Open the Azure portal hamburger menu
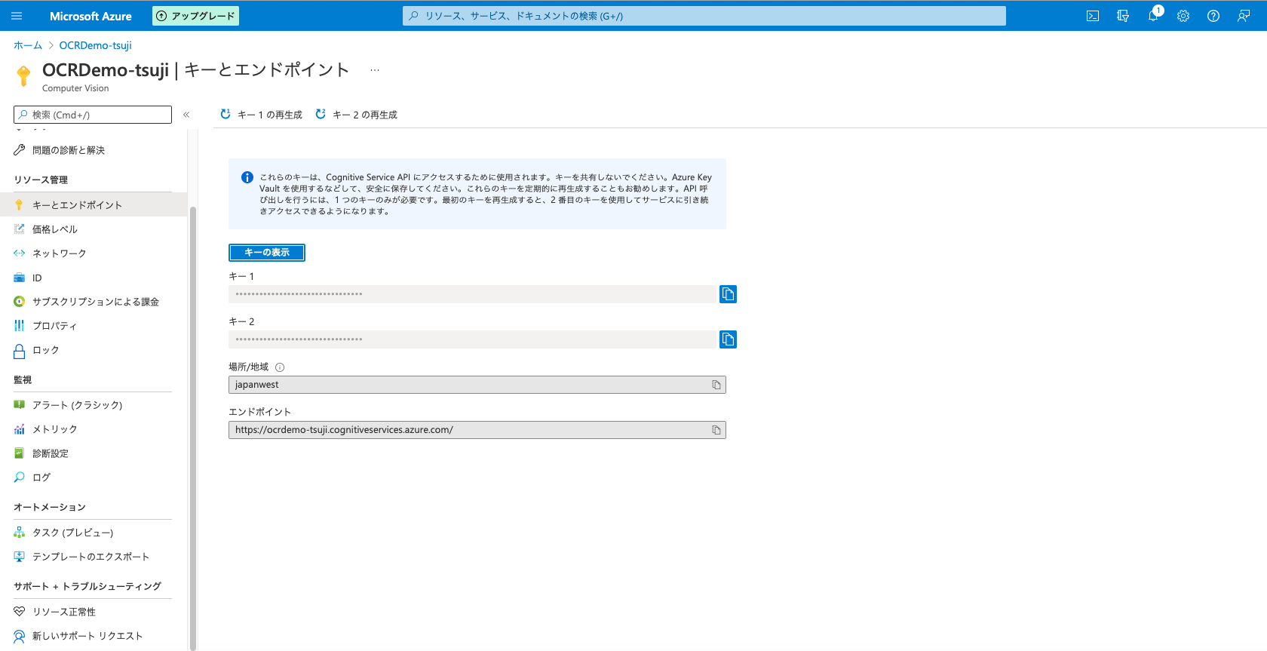This screenshot has width=1267, height=651. 17,16
